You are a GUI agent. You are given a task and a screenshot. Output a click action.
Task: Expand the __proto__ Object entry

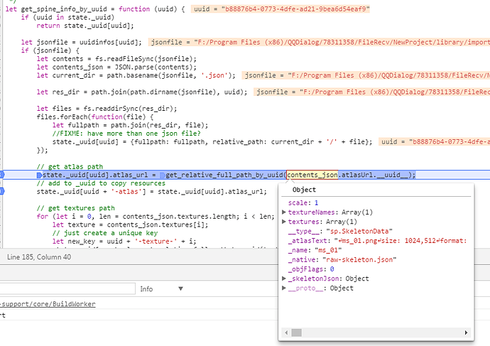284,288
